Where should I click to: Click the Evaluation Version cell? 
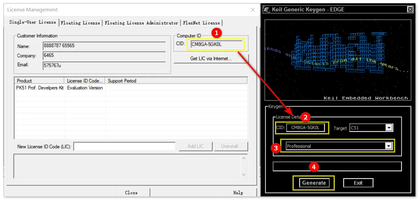coord(85,88)
